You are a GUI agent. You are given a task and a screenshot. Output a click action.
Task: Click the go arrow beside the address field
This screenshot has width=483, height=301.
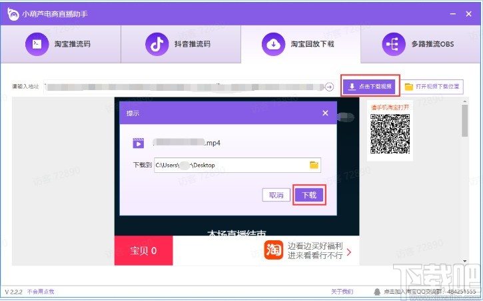[x=329, y=87]
